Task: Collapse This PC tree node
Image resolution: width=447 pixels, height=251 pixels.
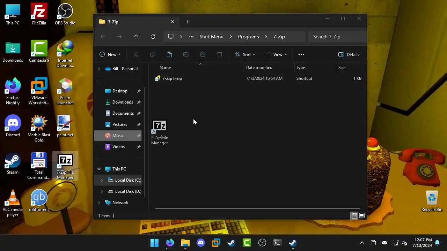Action: (x=99, y=169)
